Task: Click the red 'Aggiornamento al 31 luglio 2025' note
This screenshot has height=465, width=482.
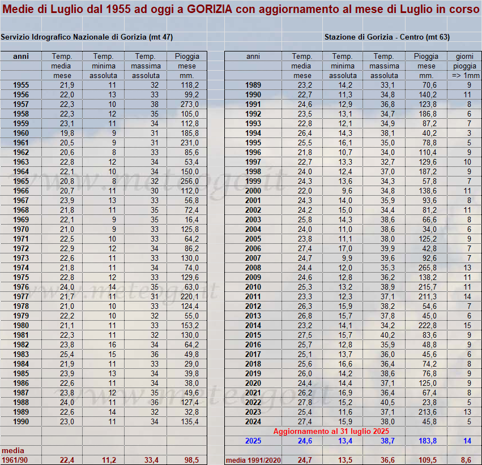Action: tap(331, 431)
